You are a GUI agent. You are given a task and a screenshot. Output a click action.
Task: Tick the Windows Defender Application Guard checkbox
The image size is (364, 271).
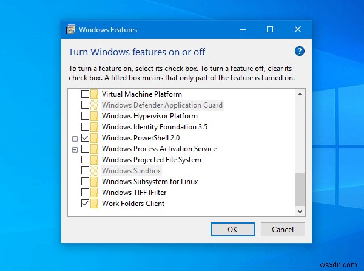(85, 105)
